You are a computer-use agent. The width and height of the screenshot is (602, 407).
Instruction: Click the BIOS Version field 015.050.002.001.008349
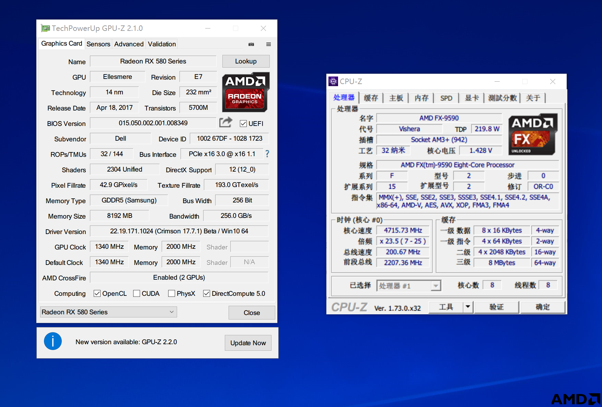click(153, 123)
